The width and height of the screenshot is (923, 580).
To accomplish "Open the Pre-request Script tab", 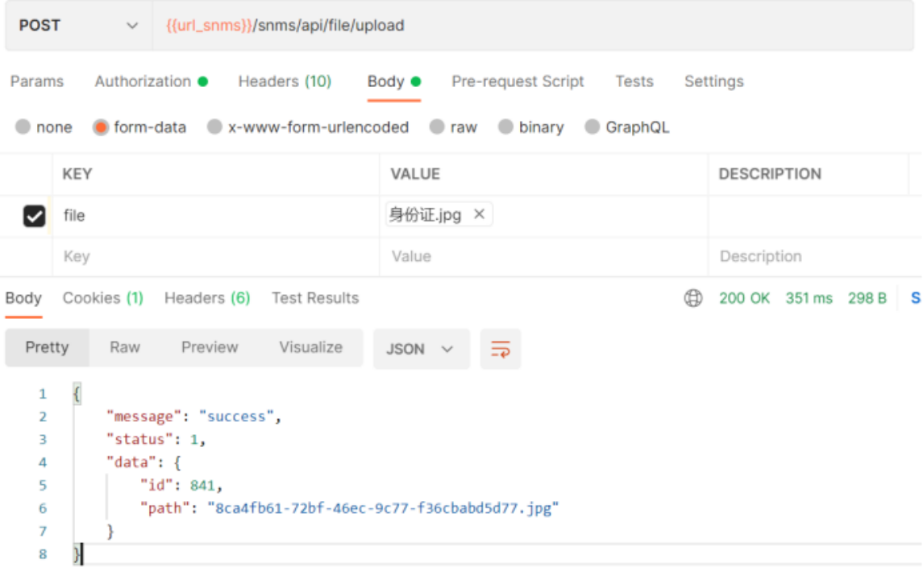I will click(x=518, y=81).
